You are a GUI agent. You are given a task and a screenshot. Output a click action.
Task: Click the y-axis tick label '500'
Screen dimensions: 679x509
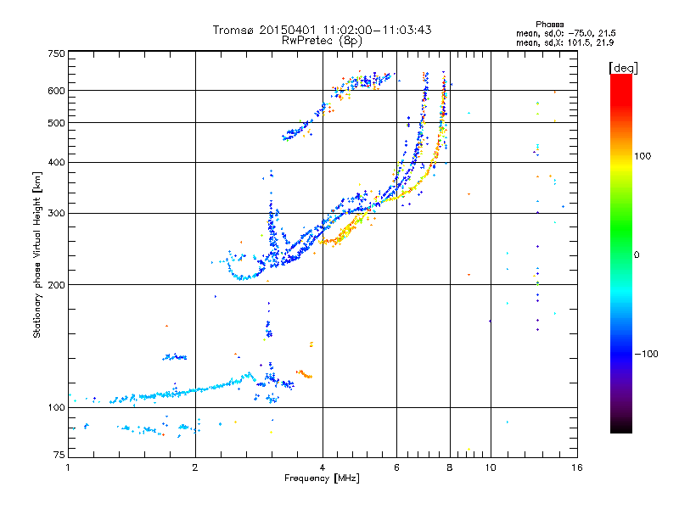point(56,123)
